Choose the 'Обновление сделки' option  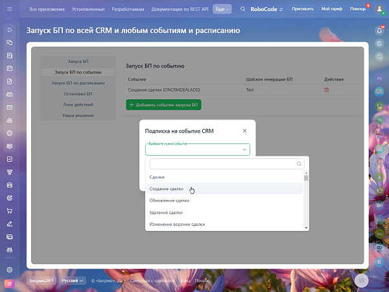[x=169, y=201]
